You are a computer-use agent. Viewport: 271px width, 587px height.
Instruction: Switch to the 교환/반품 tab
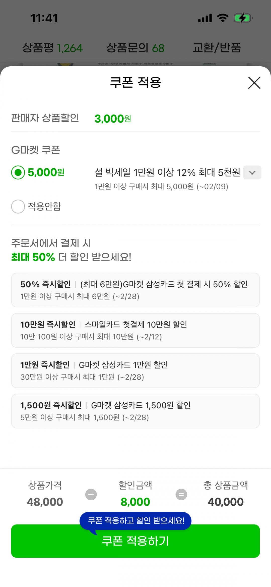pos(217,48)
